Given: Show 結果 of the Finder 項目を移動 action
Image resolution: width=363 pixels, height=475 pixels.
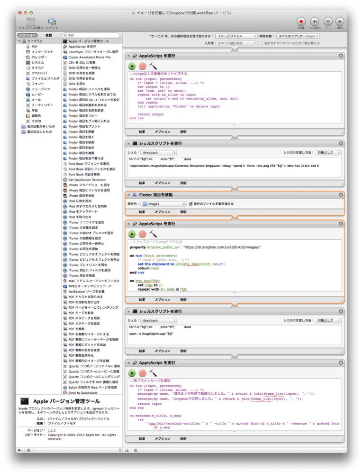Looking at the screenshot, I should pyautogui.click(x=142, y=212).
